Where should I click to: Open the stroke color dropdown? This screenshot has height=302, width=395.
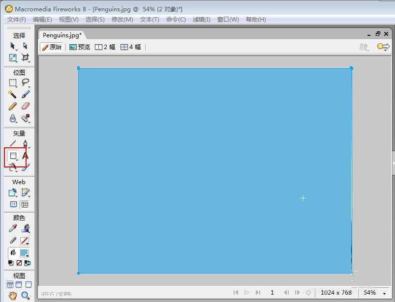click(24, 241)
